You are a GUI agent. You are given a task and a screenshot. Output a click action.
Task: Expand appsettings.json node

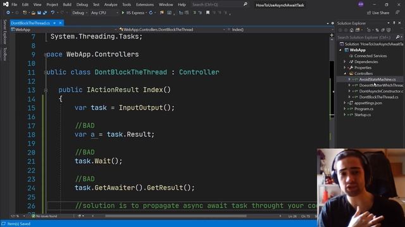[345, 103]
